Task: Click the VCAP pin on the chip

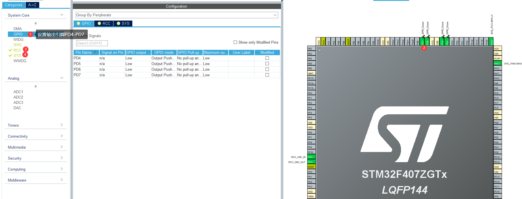Action: point(497,59)
